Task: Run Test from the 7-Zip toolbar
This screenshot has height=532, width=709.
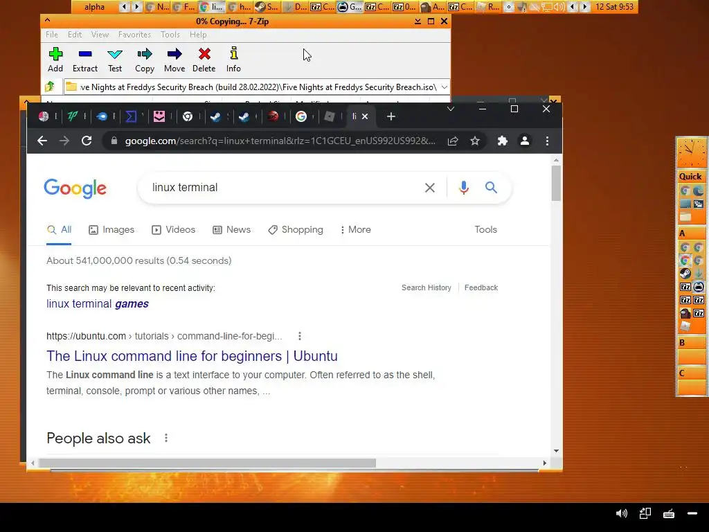Action: point(115,60)
